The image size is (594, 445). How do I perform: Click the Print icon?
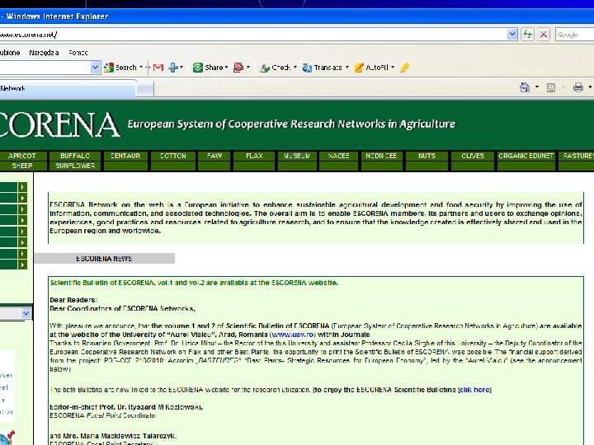point(578,87)
